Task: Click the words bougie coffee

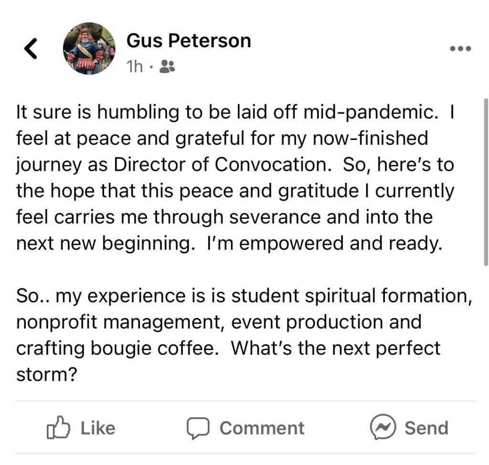Action: pyautogui.click(x=155, y=349)
